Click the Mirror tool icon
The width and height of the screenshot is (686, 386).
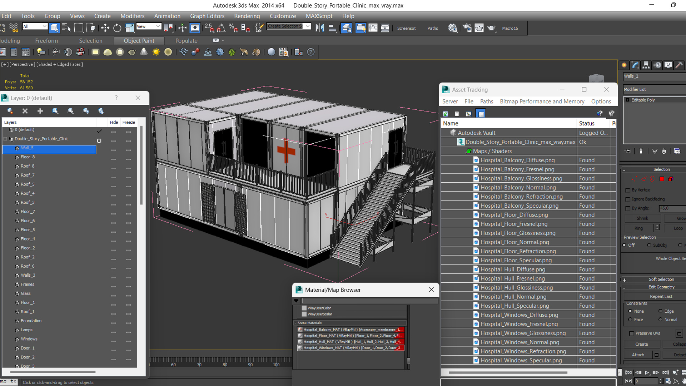coord(320,28)
